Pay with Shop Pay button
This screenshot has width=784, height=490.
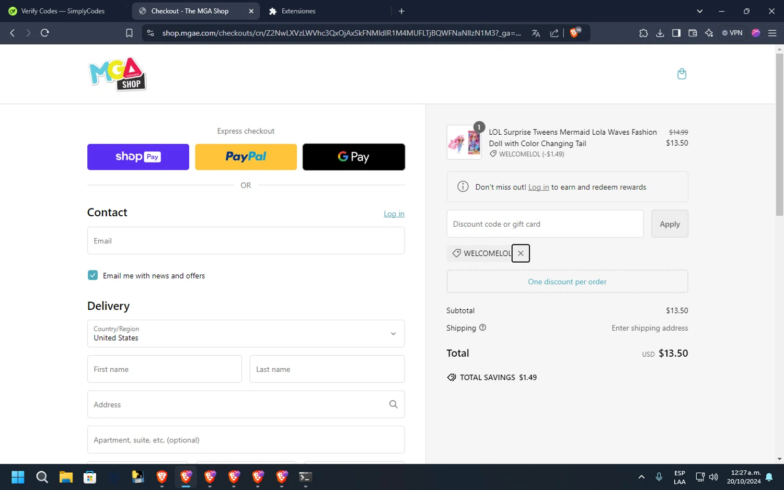pyautogui.click(x=138, y=157)
